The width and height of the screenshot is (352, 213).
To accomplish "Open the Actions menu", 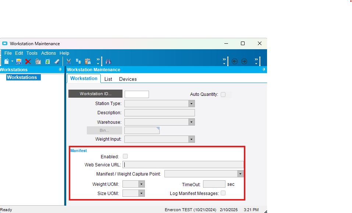I will pos(48,53).
